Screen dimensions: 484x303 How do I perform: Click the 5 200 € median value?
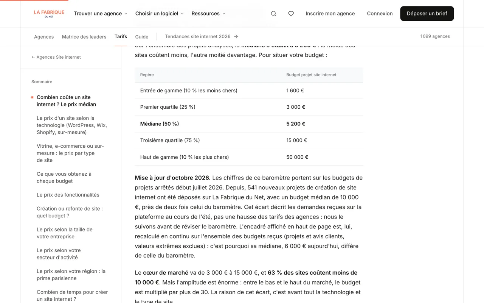click(296, 124)
